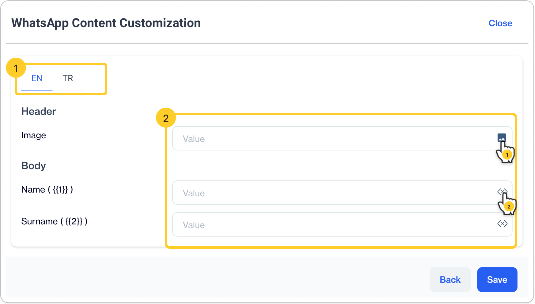Click the variable icon in the Surname field
This screenshot has height=304, width=535.
pyautogui.click(x=502, y=223)
